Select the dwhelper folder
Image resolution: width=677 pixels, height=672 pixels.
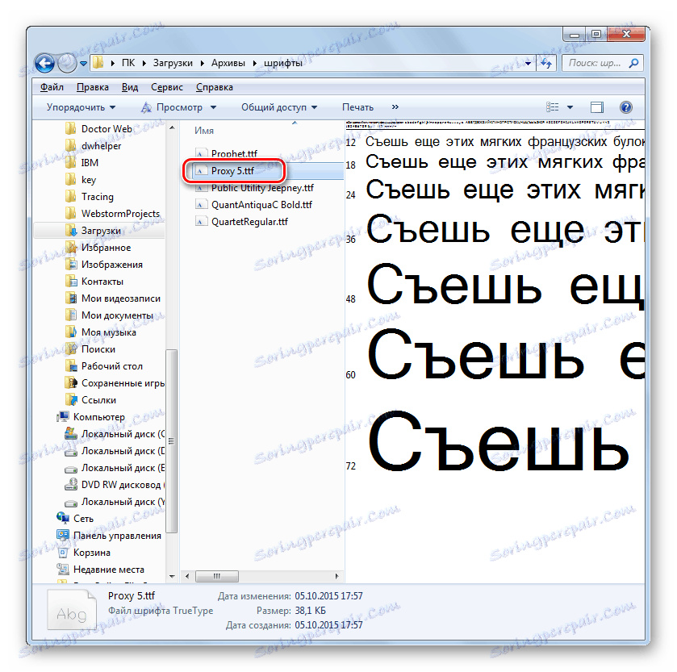[x=101, y=146]
